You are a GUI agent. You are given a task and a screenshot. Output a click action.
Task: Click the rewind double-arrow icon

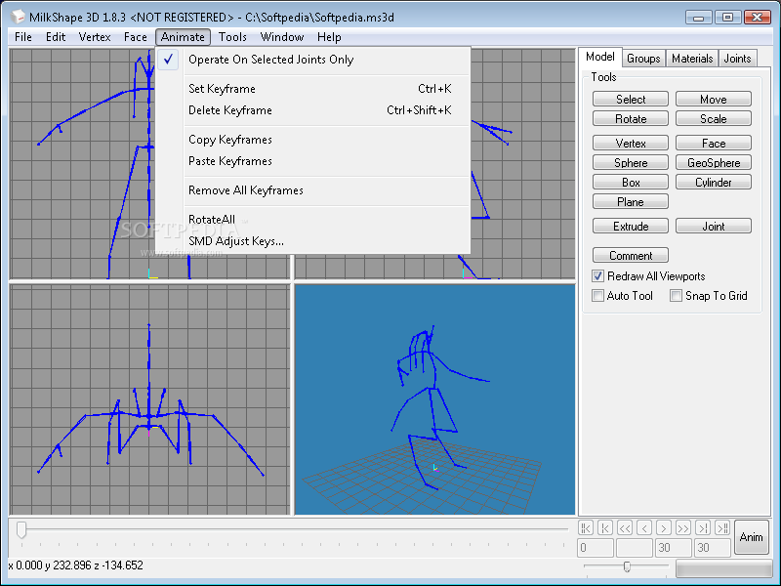[x=625, y=527]
